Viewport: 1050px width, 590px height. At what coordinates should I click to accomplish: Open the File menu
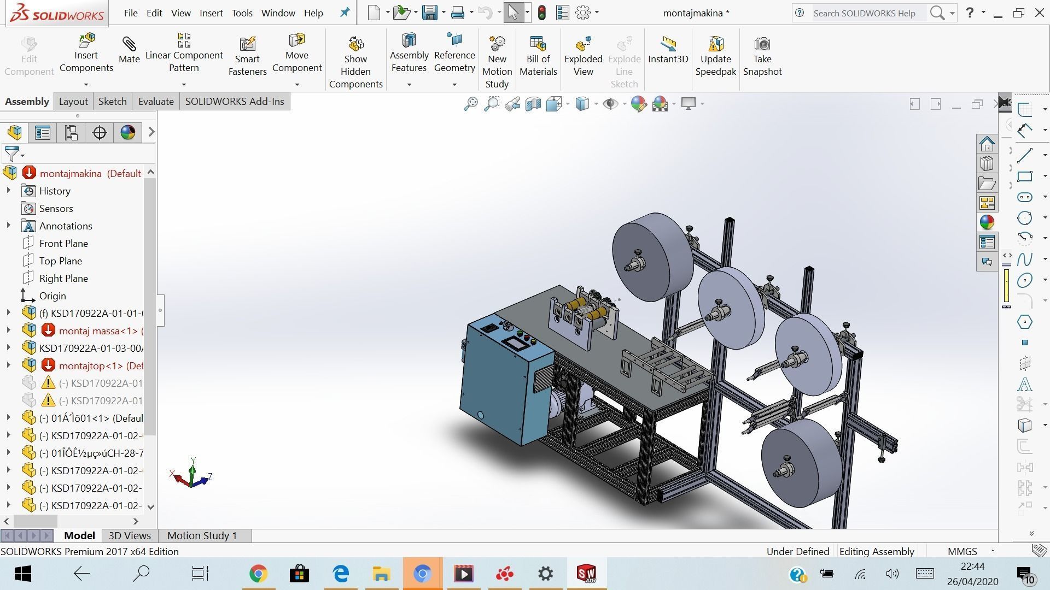click(131, 13)
